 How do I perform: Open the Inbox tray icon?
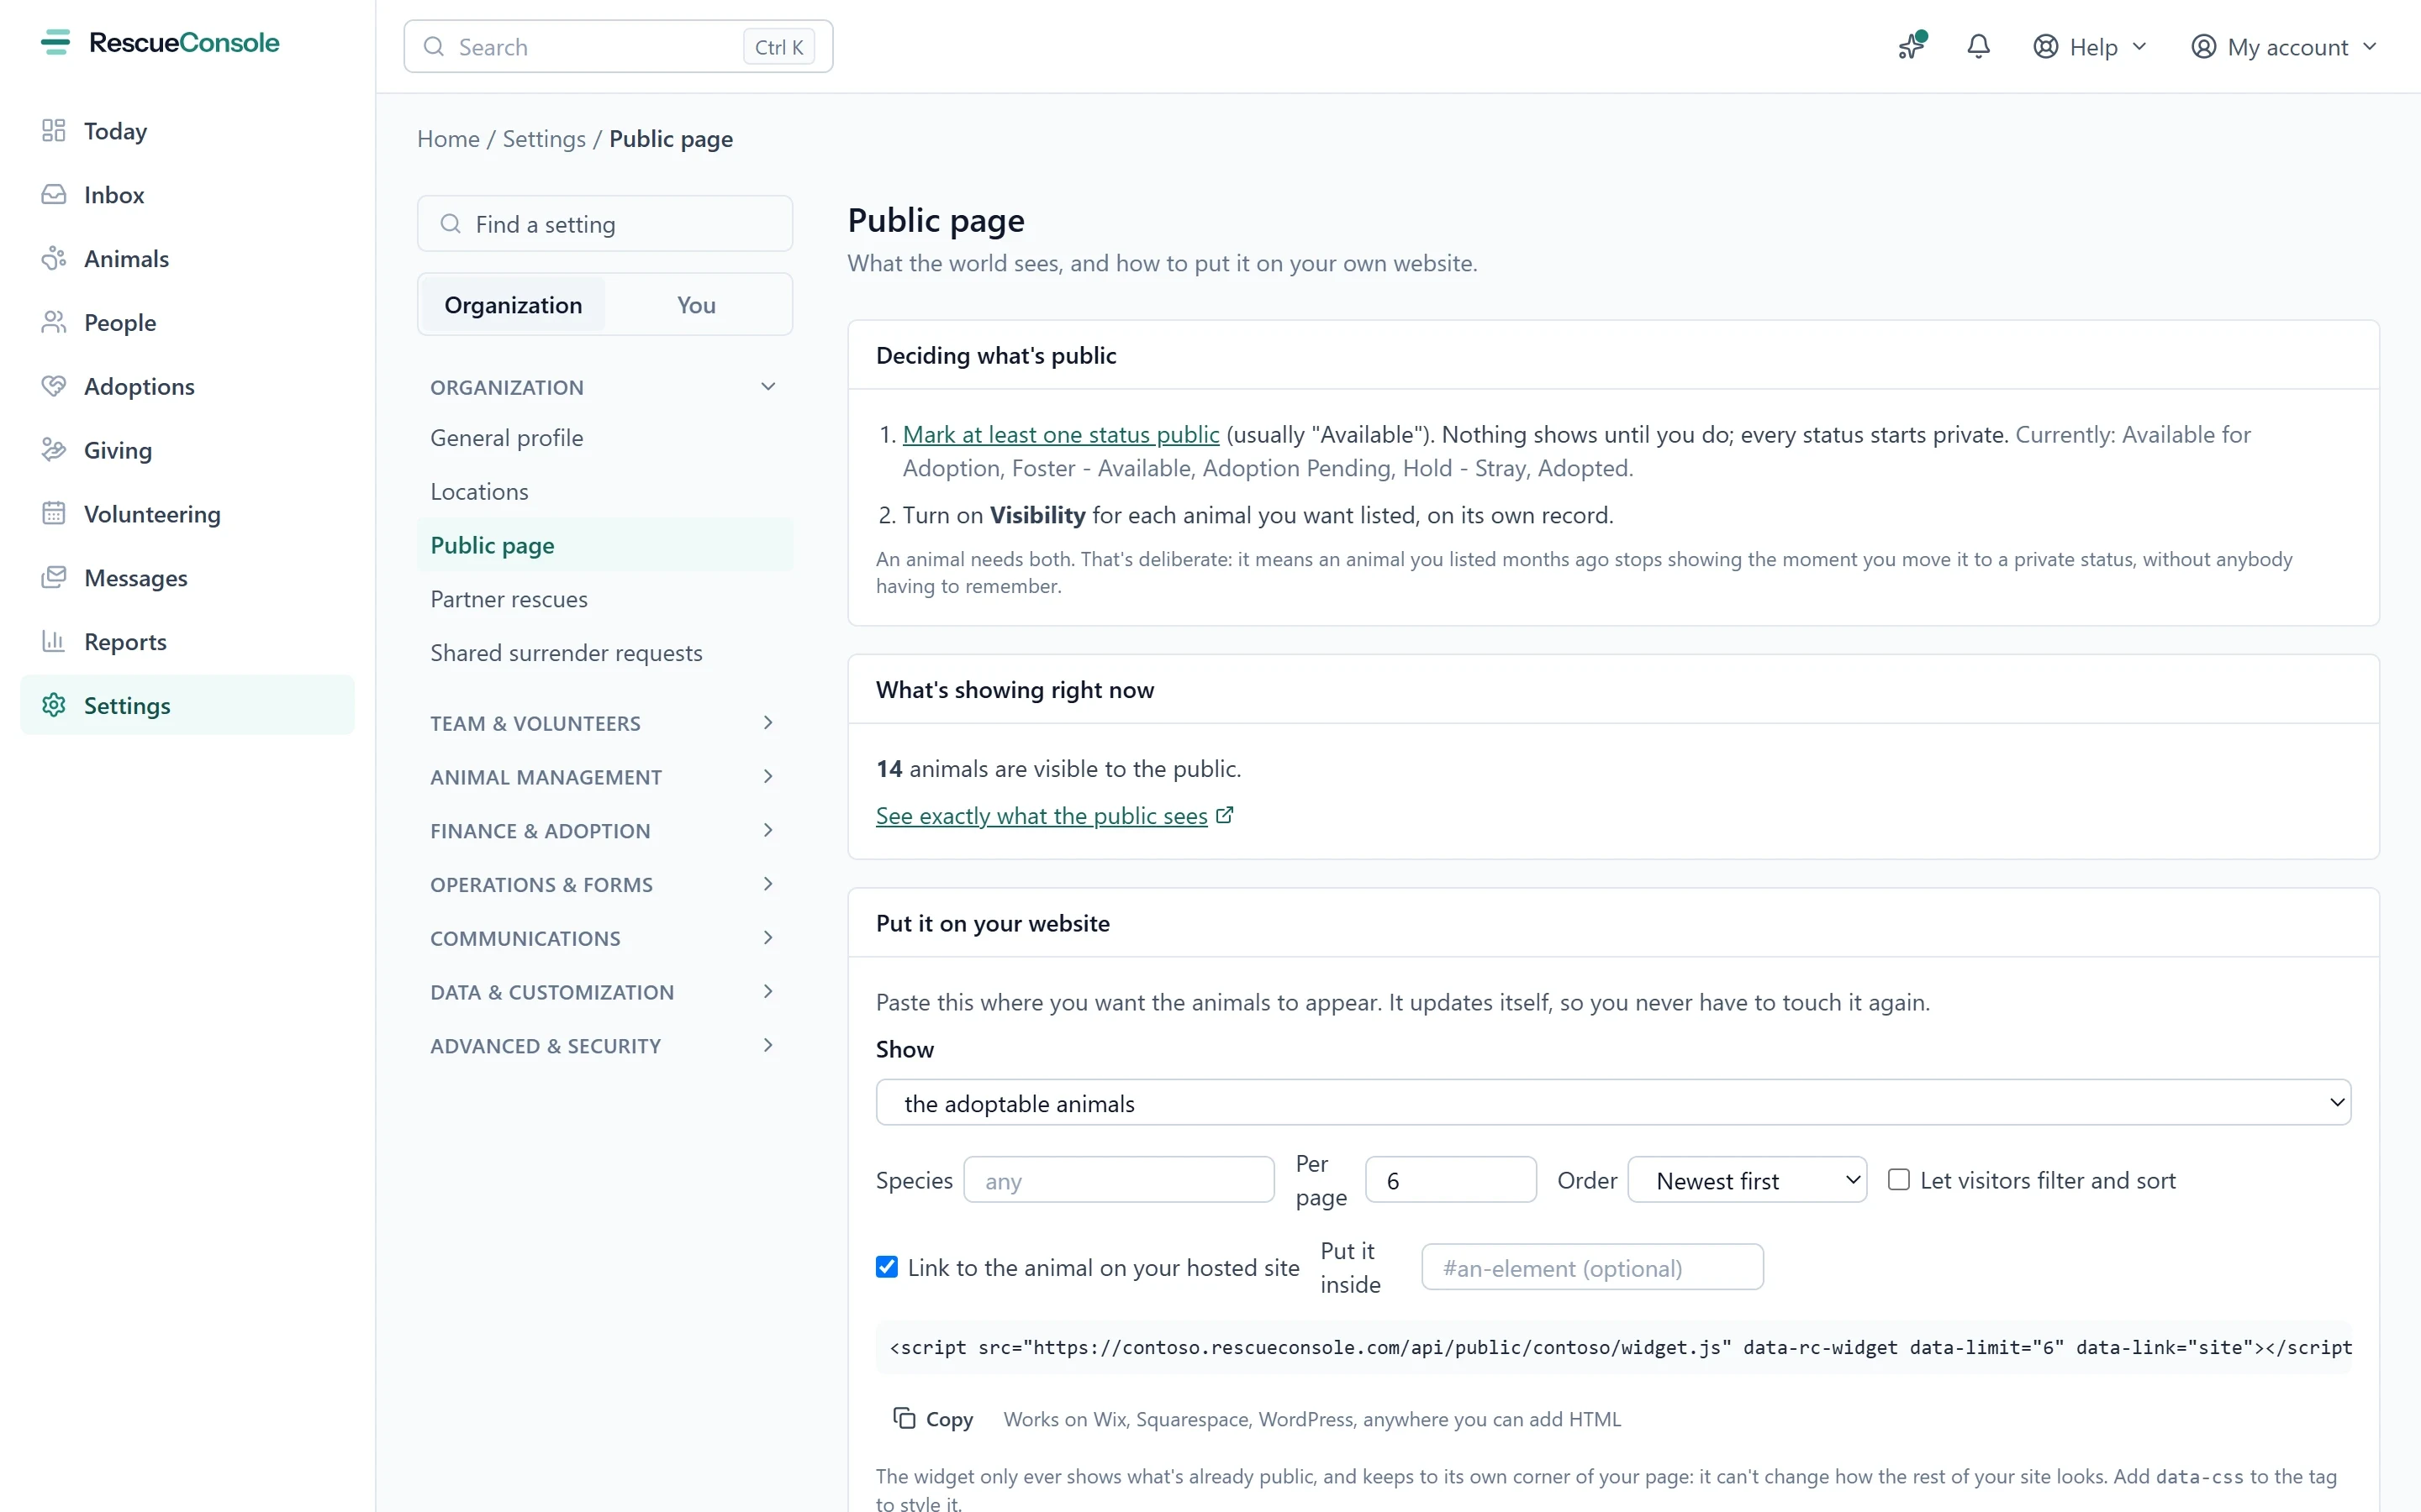pos(54,195)
